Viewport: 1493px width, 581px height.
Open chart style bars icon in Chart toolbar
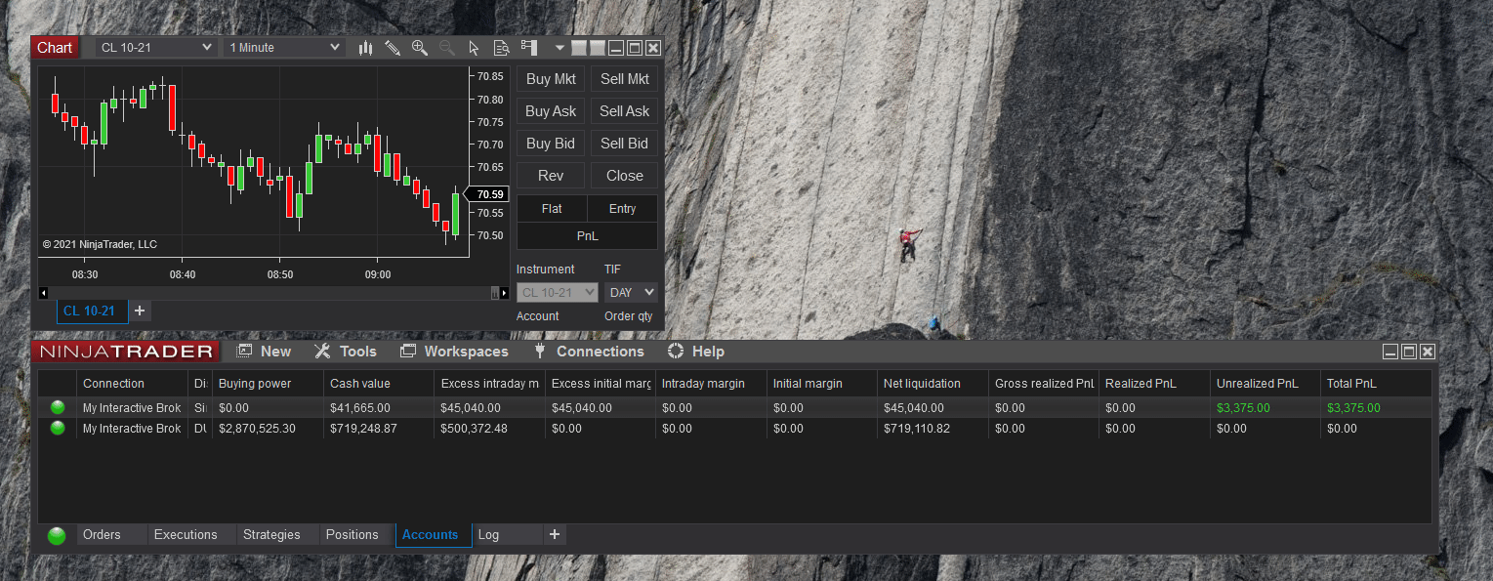[x=366, y=48]
